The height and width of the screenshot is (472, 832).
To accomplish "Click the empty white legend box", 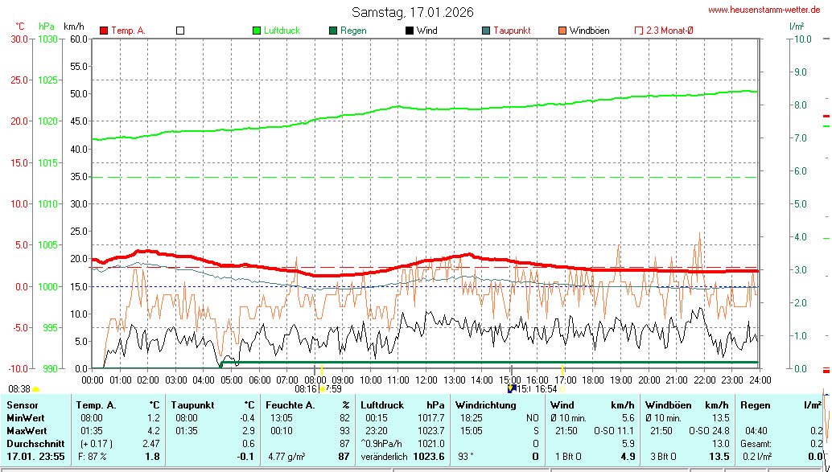I will [x=180, y=31].
